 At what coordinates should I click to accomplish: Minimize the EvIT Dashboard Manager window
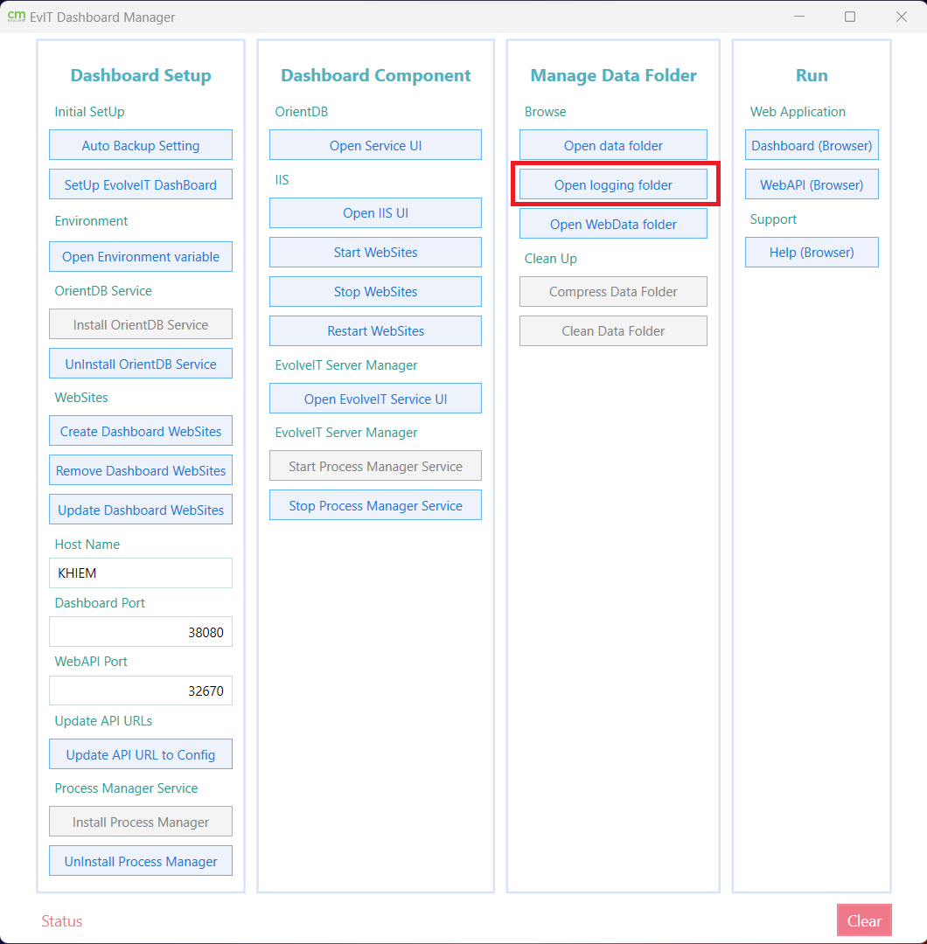point(799,17)
